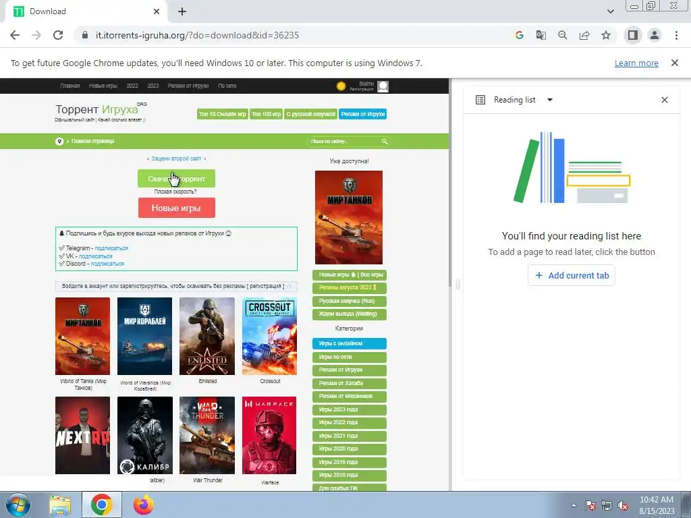Click the location pin breadcrumb icon
The width and height of the screenshot is (691, 518).
(x=59, y=142)
